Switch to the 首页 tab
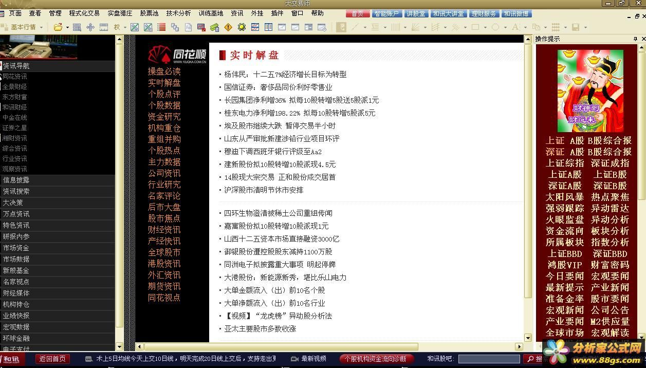646x368 pixels. [358, 14]
